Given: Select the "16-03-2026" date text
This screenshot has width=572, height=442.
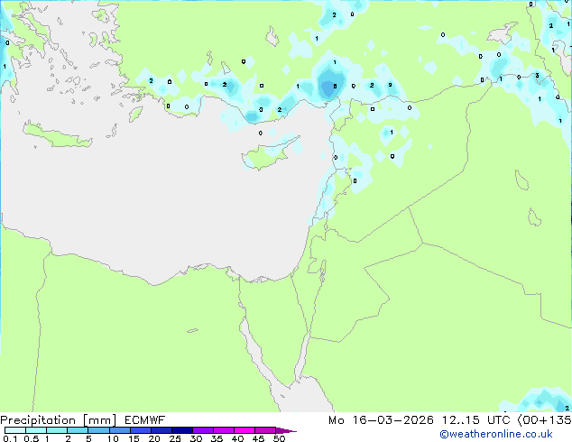Looking at the screenshot, I should pyautogui.click(x=392, y=420).
